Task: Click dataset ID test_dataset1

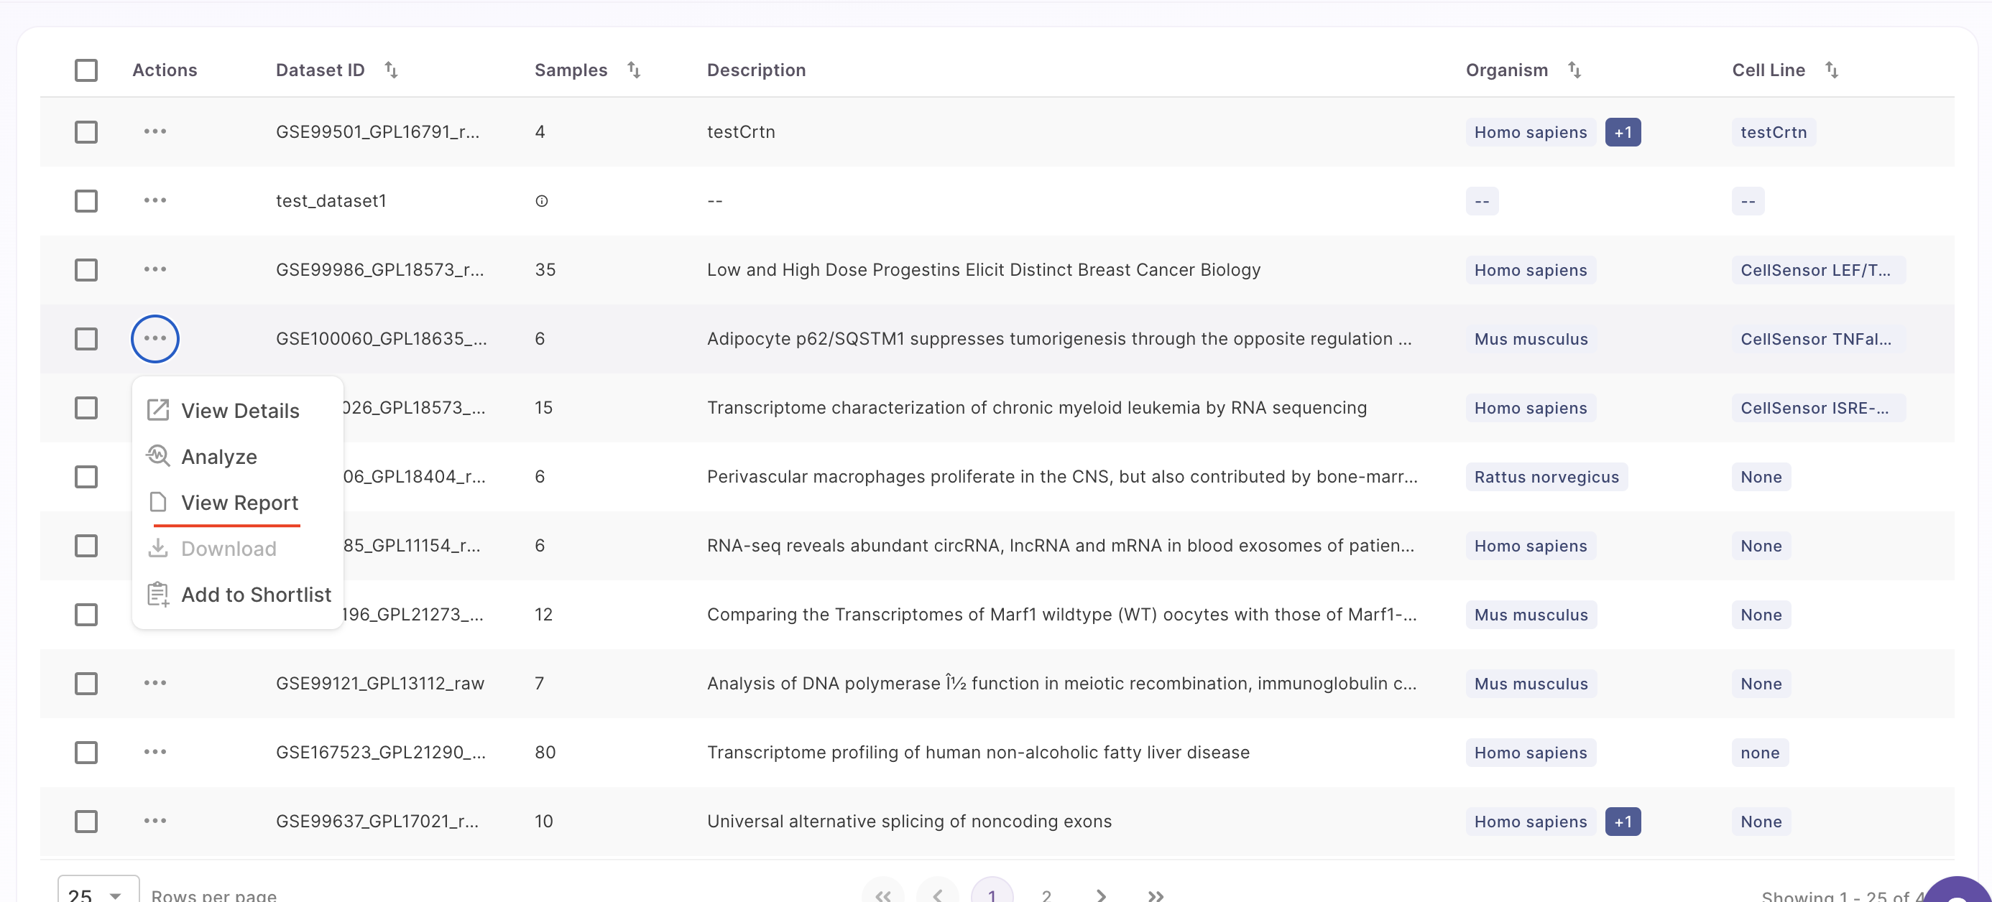Action: pyautogui.click(x=331, y=201)
